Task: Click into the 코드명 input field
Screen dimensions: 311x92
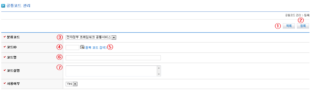Action: click(x=113, y=58)
